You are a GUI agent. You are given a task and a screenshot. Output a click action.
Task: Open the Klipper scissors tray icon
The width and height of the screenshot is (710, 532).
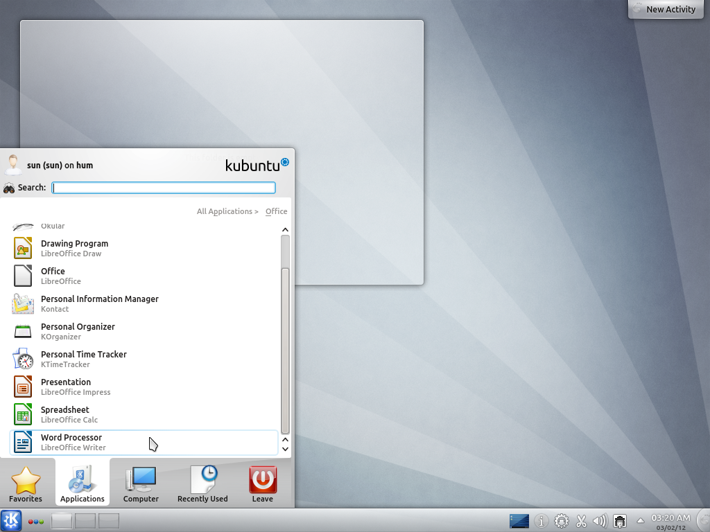pyautogui.click(x=581, y=521)
